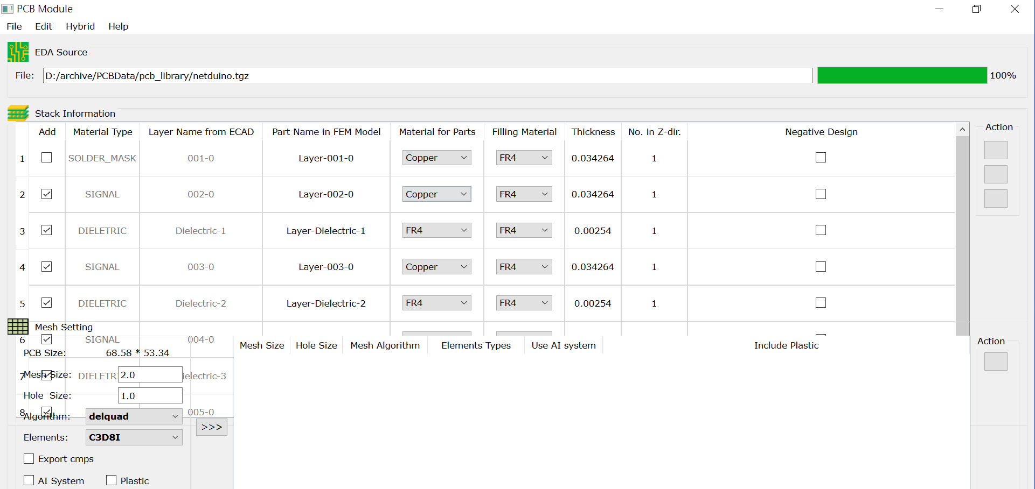Click the >>> add mesh setting button

pyautogui.click(x=212, y=427)
